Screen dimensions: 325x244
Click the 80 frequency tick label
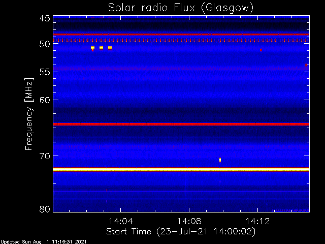[x=45, y=209]
